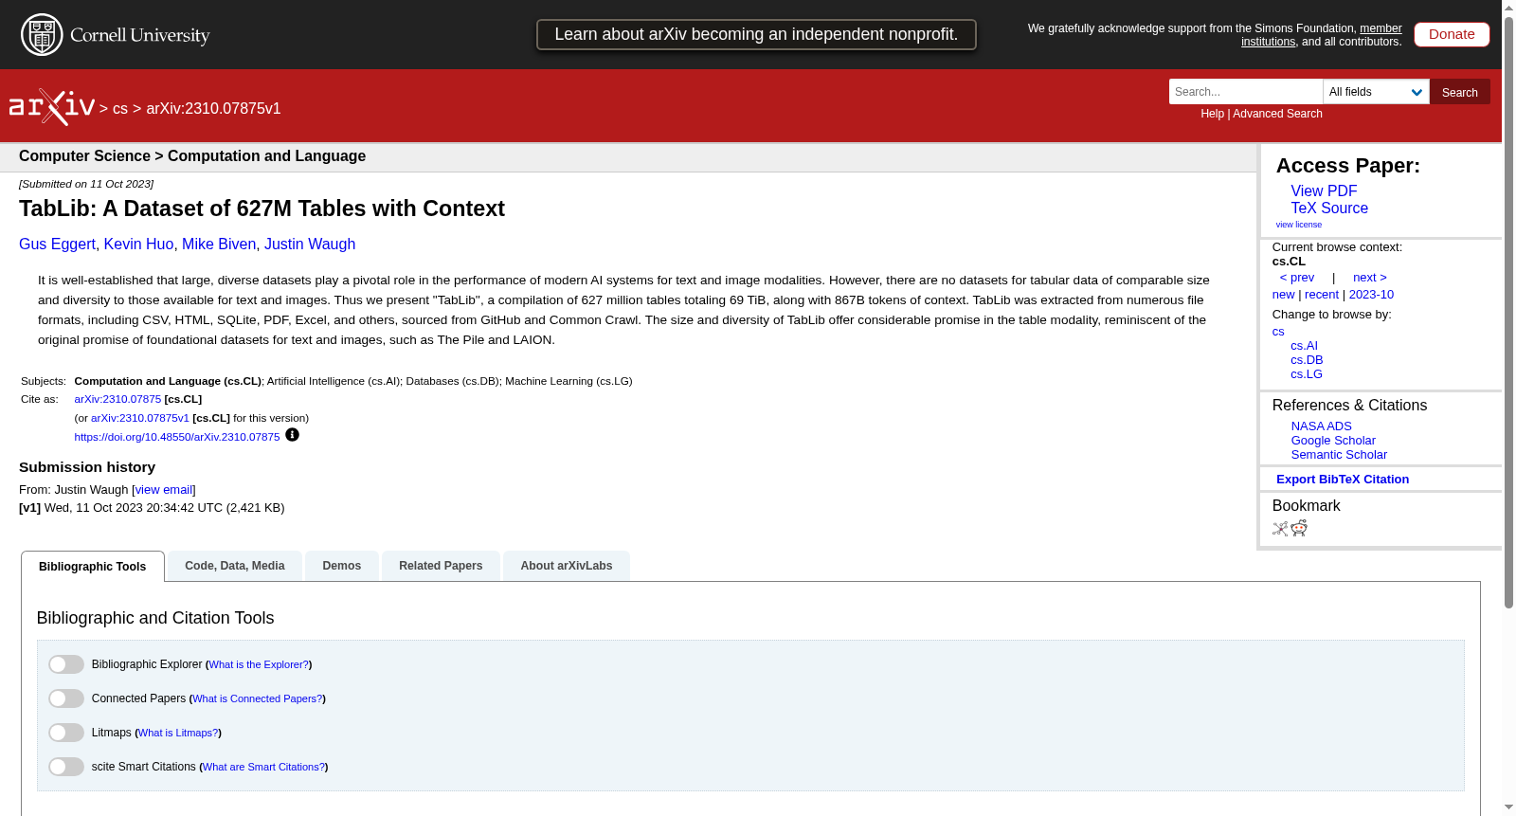Bookmark paper with Reddit icon
This screenshot has width=1516, height=816.
(1299, 528)
